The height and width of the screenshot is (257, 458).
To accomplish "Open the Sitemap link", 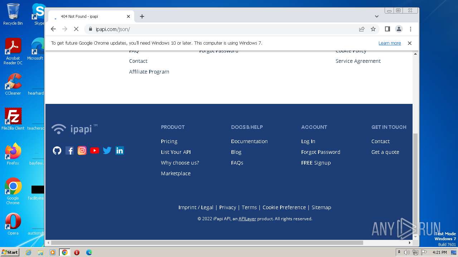I will pyautogui.click(x=321, y=207).
